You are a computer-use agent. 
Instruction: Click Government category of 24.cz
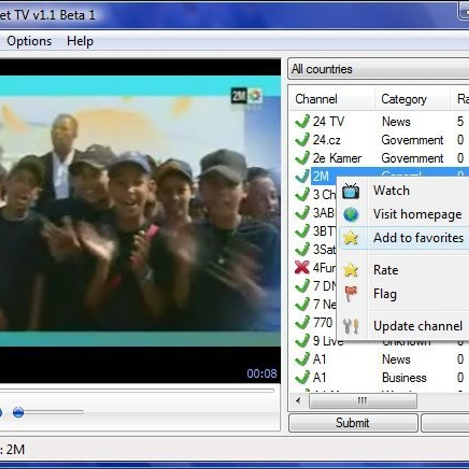(412, 140)
